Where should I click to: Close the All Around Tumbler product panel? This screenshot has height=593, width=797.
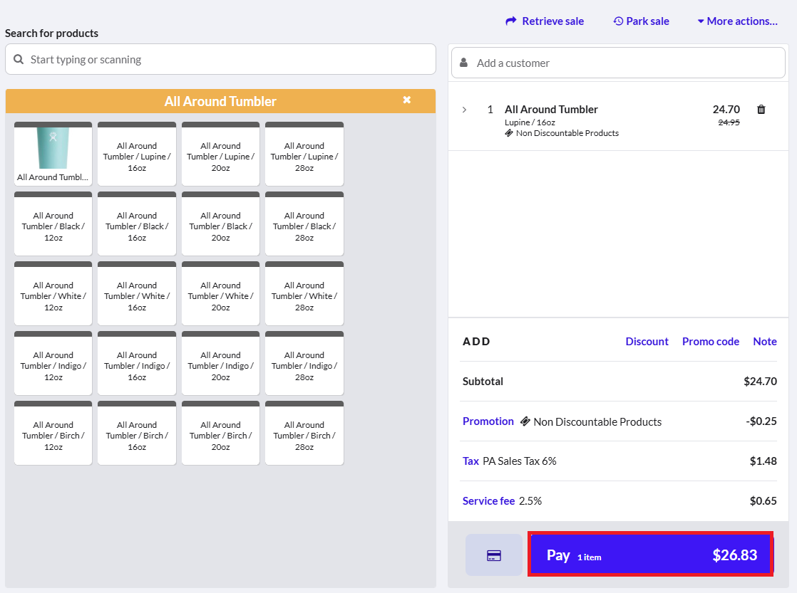(406, 100)
